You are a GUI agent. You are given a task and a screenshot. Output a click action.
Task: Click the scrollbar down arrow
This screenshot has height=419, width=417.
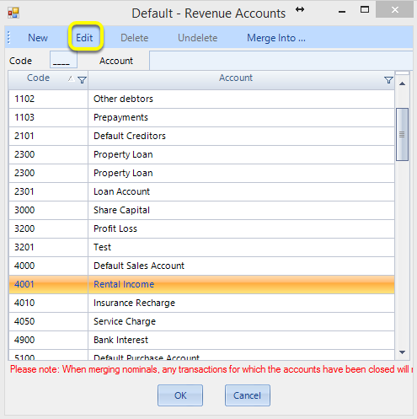click(x=402, y=352)
